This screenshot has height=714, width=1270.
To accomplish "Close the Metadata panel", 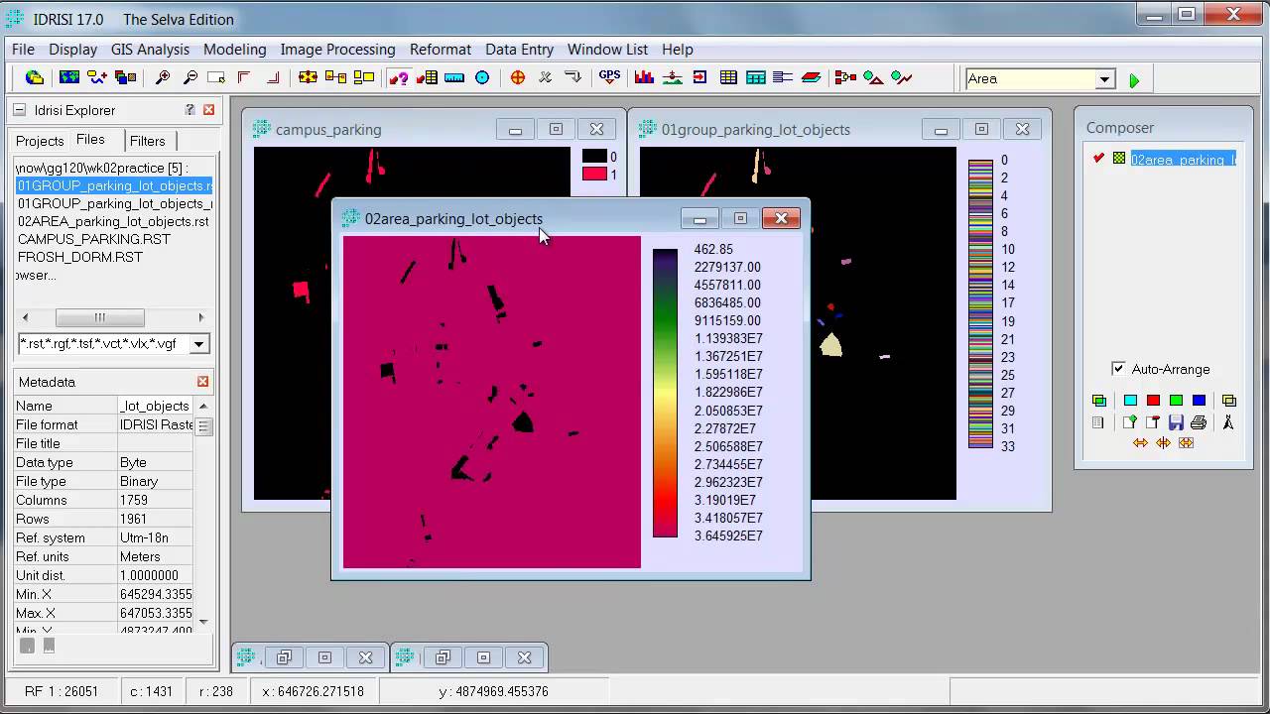I will (203, 382).
